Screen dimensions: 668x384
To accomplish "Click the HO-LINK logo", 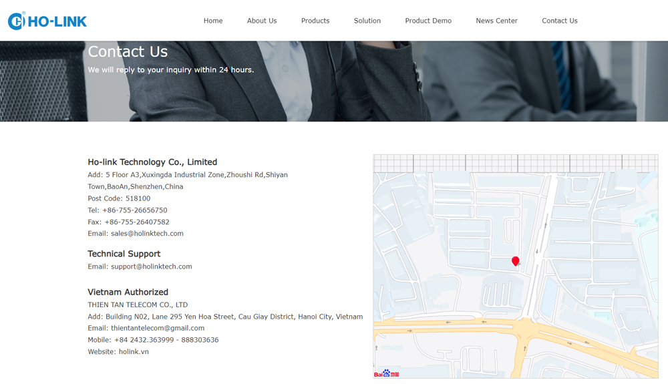I will (x=47, y=21).
